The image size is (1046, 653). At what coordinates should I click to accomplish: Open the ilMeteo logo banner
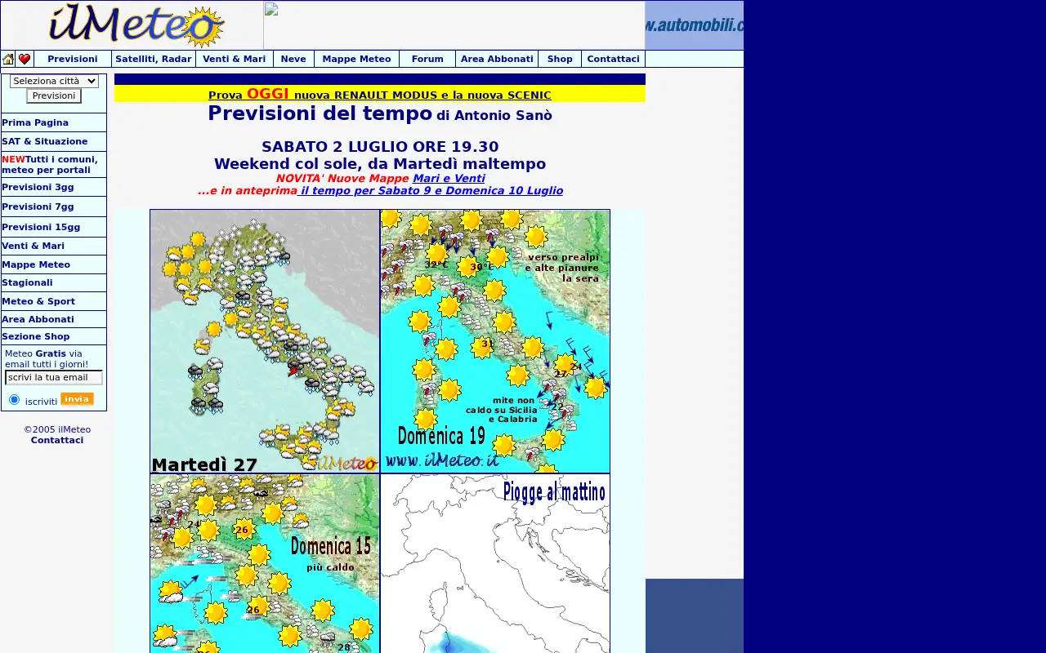(136, 26)
